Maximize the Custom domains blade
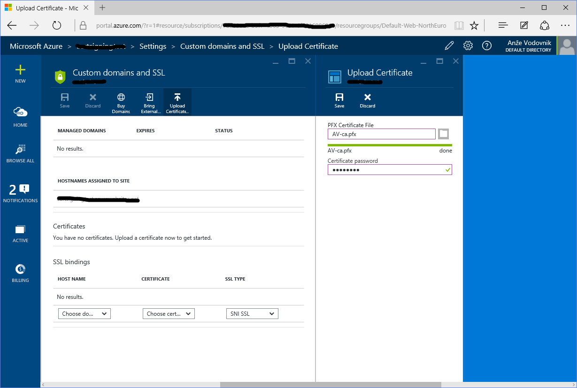Viewport: 577px width, 388px height. click(x=292, y=61)
